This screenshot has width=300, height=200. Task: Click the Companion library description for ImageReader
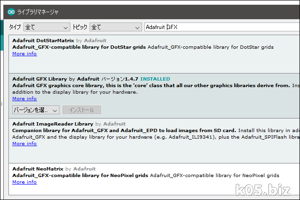click(124, 131)
